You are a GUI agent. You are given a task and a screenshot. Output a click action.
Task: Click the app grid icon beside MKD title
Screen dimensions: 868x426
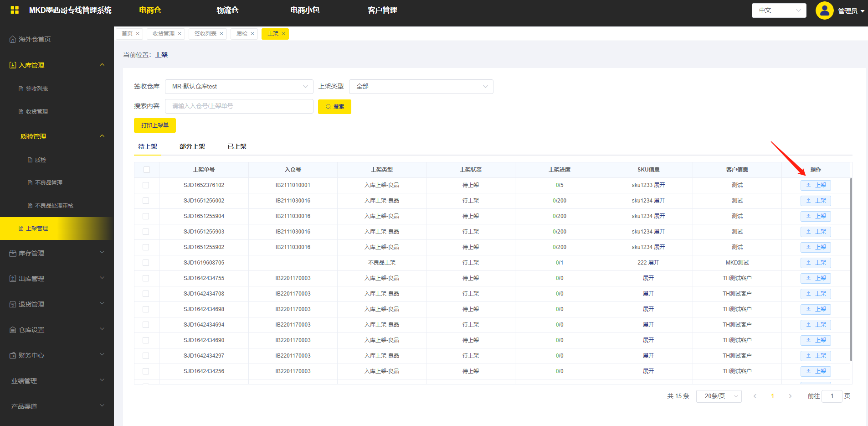(15, 10)
